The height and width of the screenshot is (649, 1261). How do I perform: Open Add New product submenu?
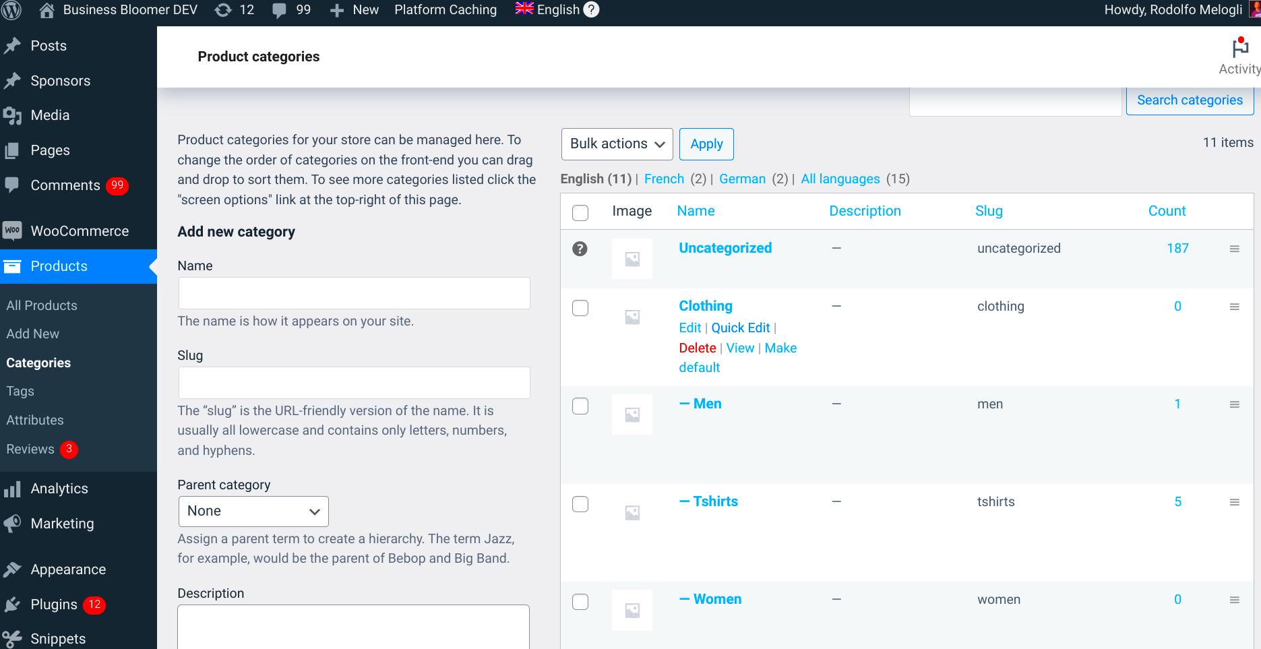tap(33, 334)
